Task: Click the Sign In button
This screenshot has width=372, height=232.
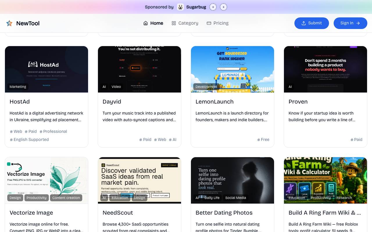Action: (350, 23)
